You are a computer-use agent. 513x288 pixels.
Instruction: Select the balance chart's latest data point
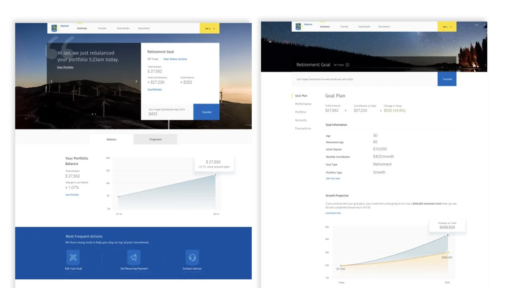click(x=215, y=175)
